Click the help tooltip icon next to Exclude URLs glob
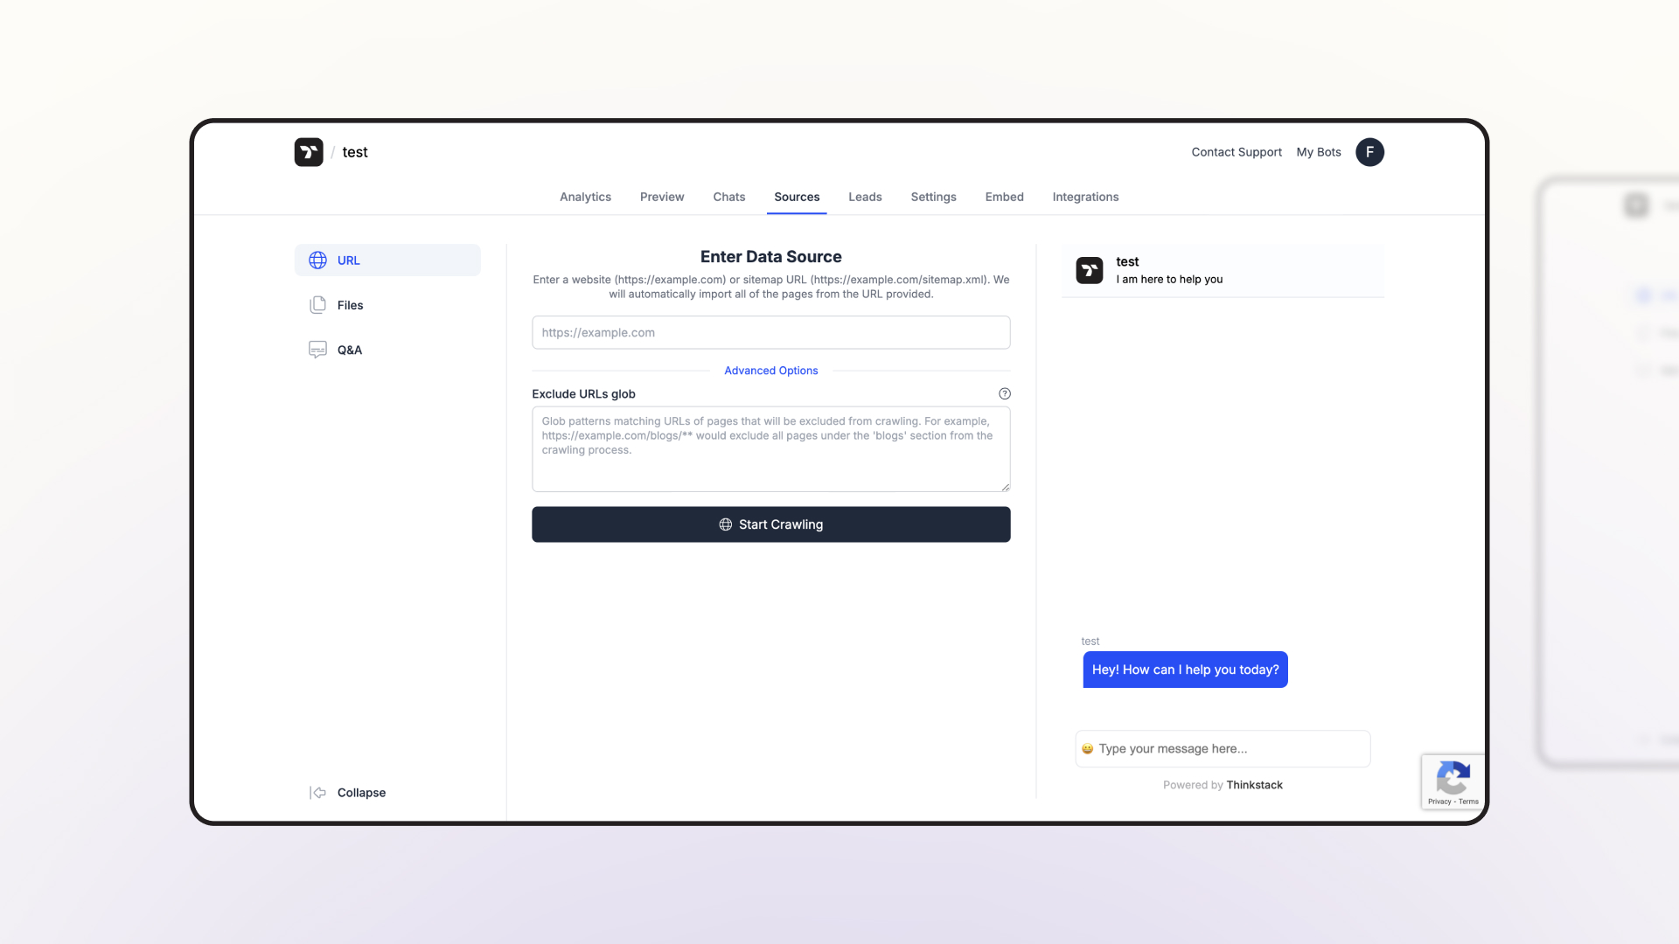 (1003, 393)
